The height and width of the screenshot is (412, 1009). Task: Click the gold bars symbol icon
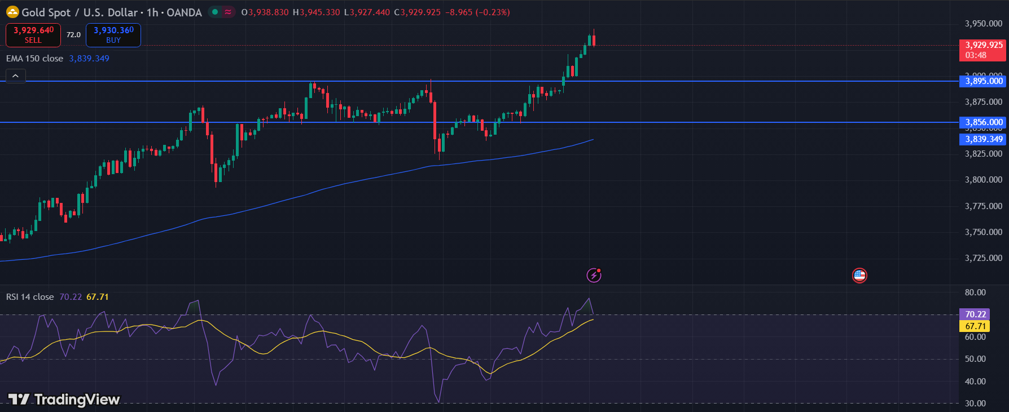click(x=12, y=12)
